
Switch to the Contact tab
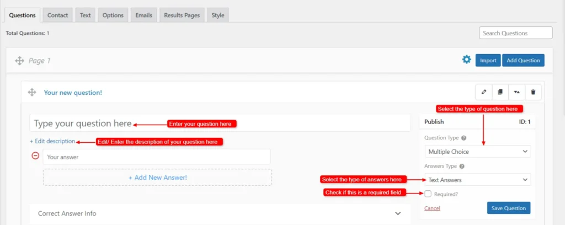pyautogui.click(x=57, y=15)
